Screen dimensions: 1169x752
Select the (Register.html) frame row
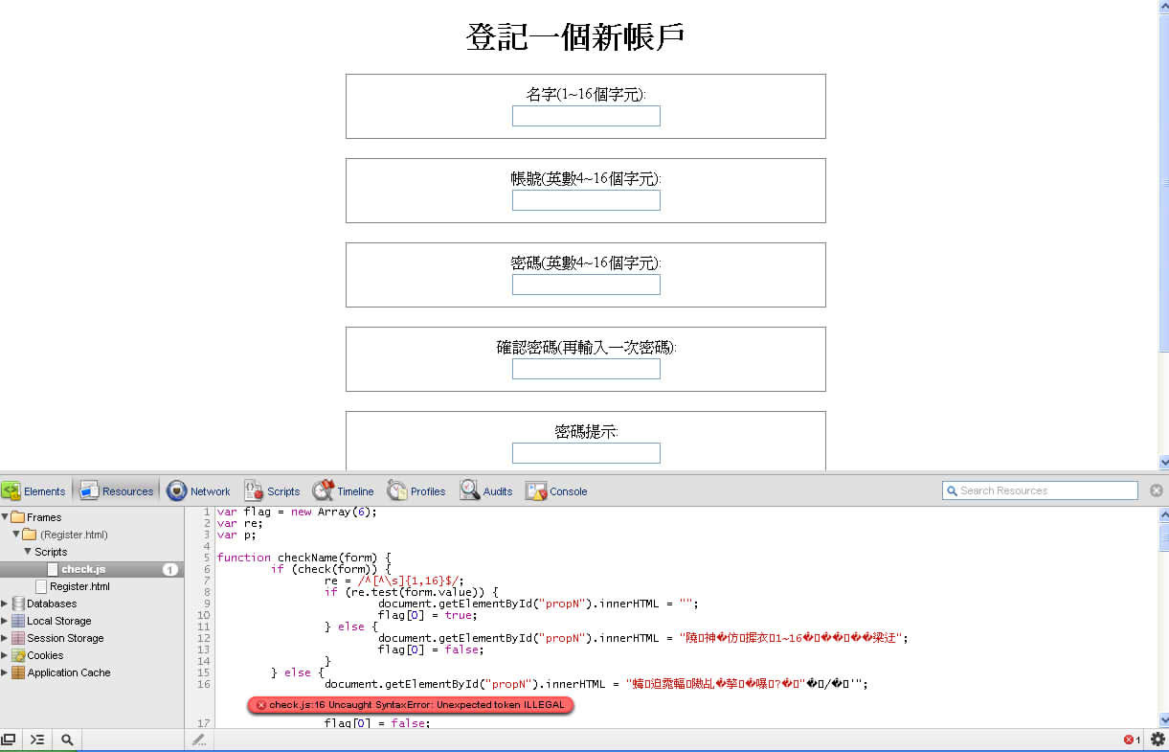coord(92,535)
